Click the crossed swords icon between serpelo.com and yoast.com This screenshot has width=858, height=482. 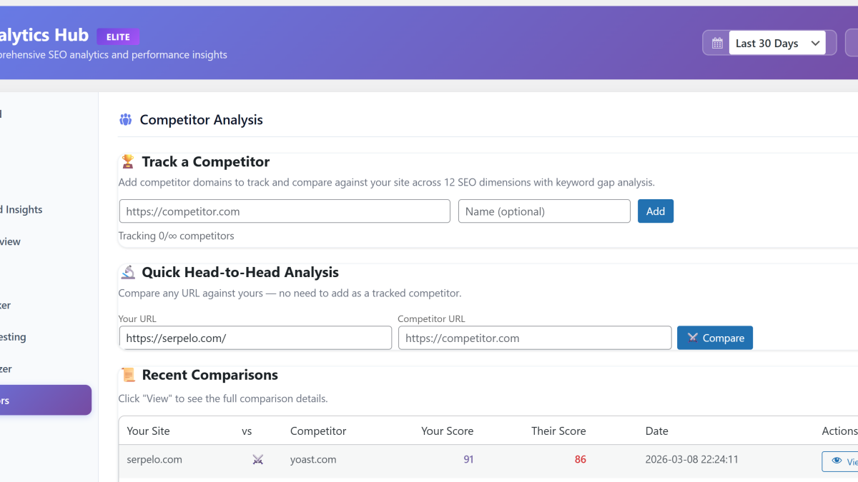pyautogui.click(x=257, y=459)
